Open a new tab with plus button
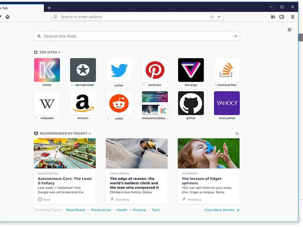Image resolution: width=303 pixels, height=227 pixels. [x=49, y=8]
